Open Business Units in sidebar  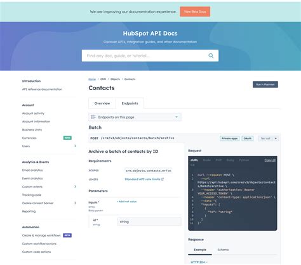pos(32,130)
